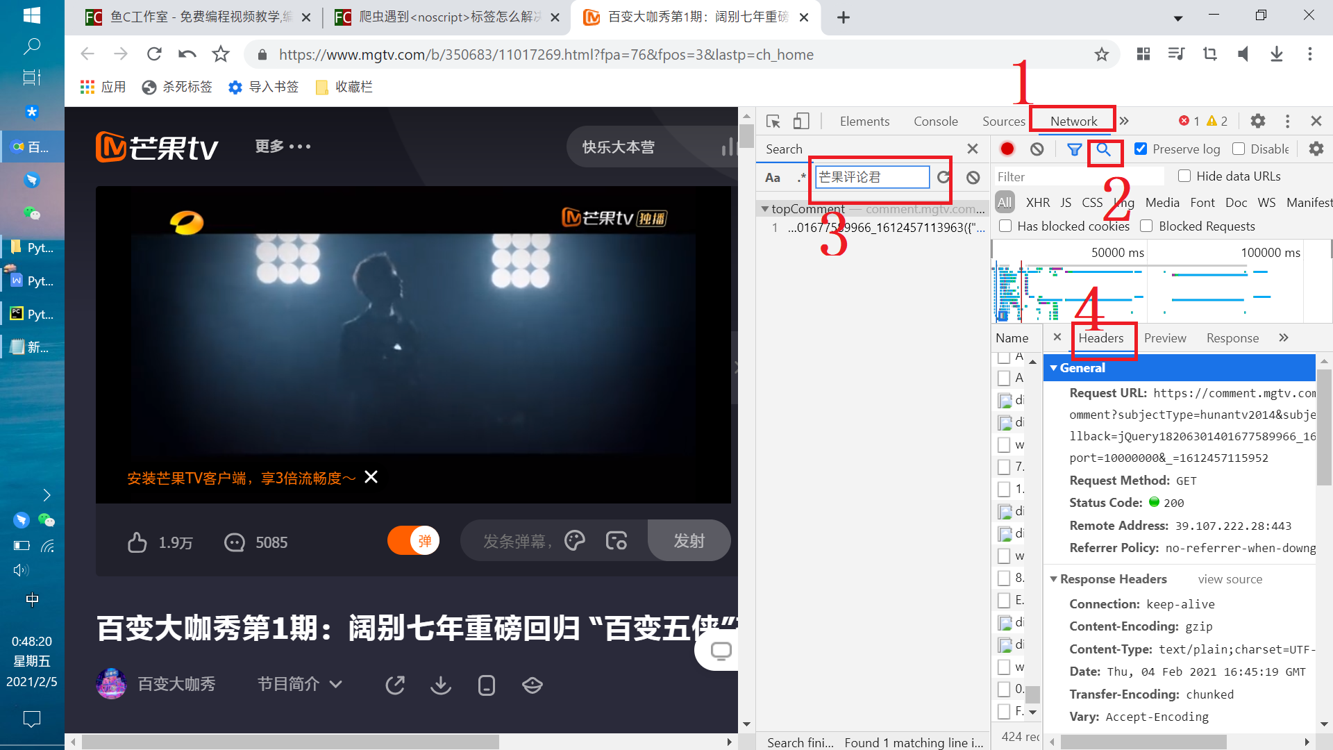Screen dimensions: 1333x750
Task: Turn off the orange danmaku toggle switch
Action: click(x=414, y=540)
